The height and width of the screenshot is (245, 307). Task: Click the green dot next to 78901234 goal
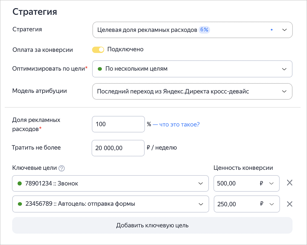coord(19,183)
